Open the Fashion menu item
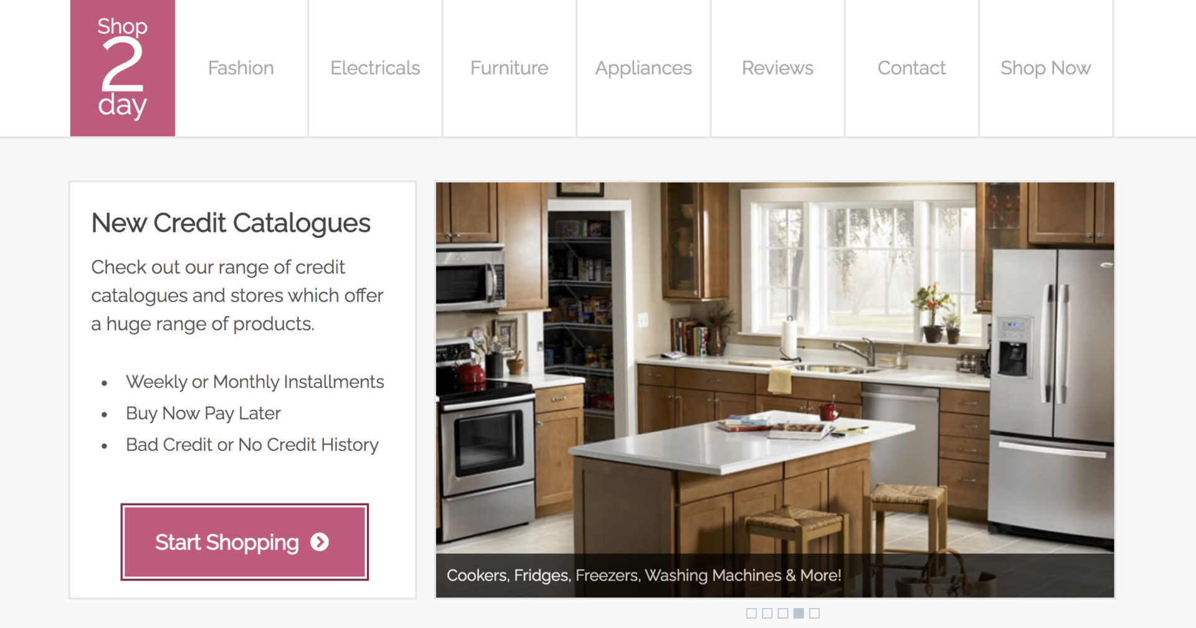 (241, 68)
